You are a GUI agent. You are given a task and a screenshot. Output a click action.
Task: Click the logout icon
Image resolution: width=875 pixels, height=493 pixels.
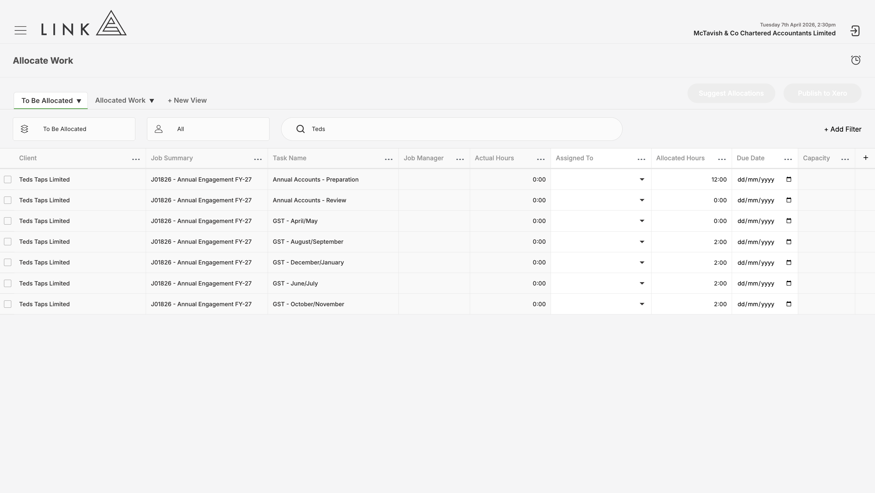click(x=855, y=31)
